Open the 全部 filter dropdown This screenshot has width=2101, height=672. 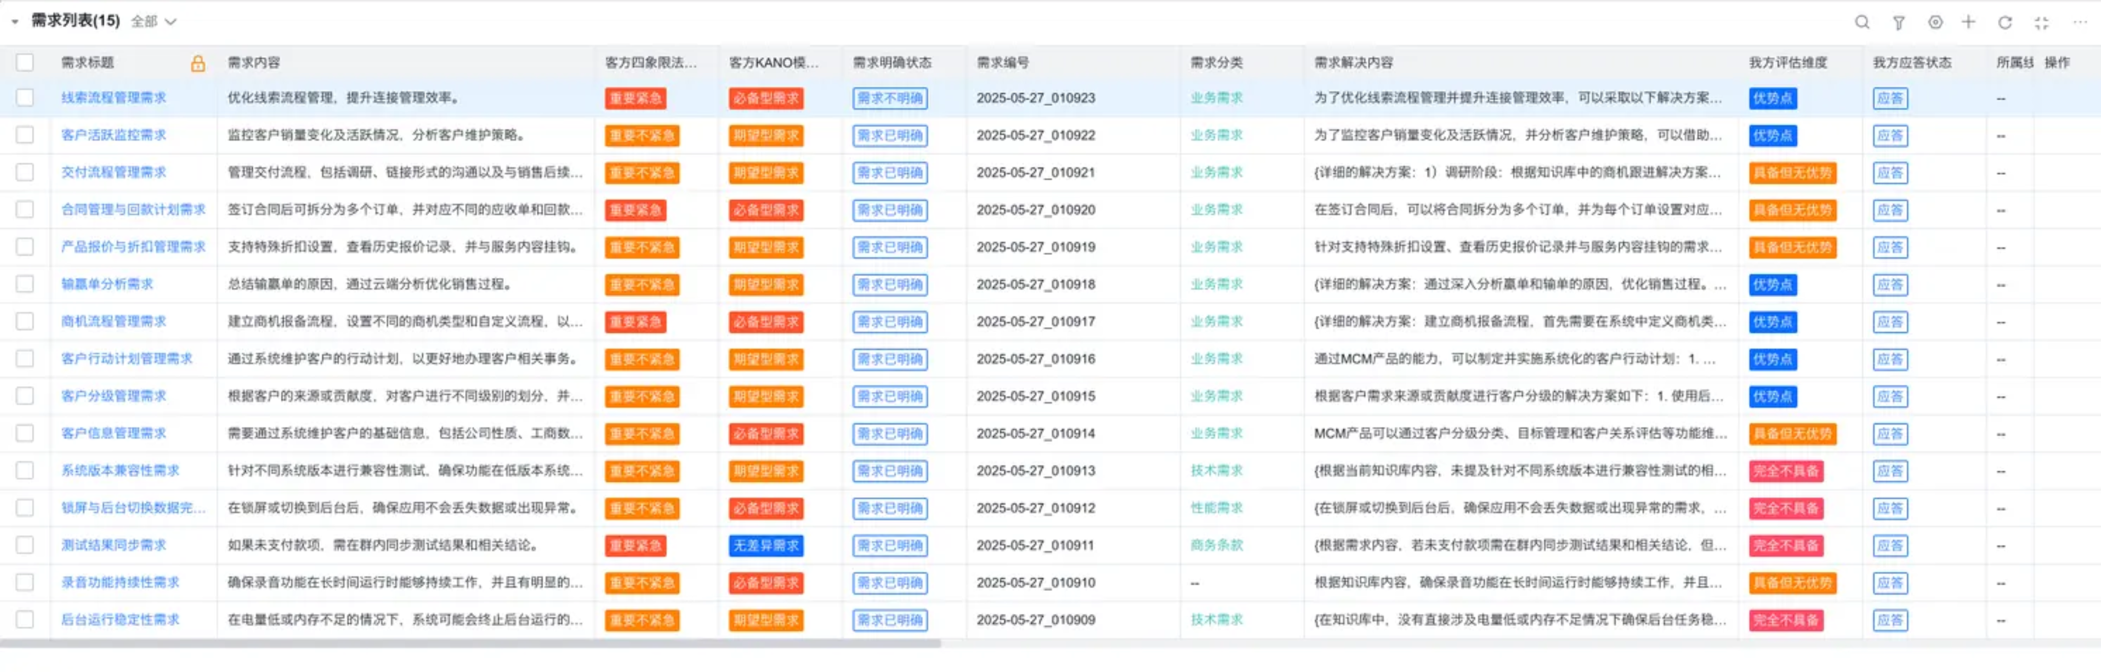[x=154, y=22]
